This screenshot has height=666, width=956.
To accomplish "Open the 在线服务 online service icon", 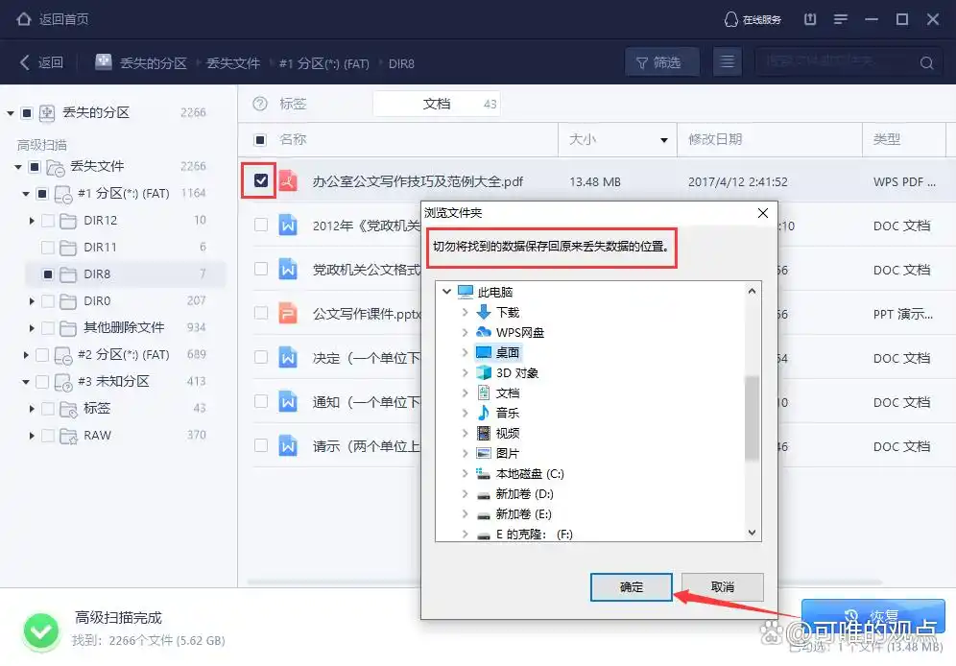I will pos(730,19).
